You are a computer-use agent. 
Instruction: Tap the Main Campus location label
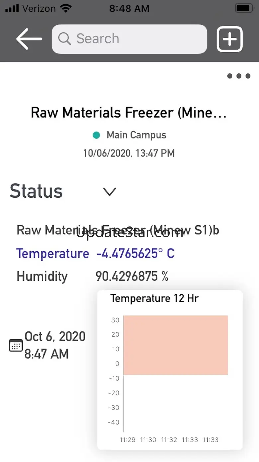point(136,135)
